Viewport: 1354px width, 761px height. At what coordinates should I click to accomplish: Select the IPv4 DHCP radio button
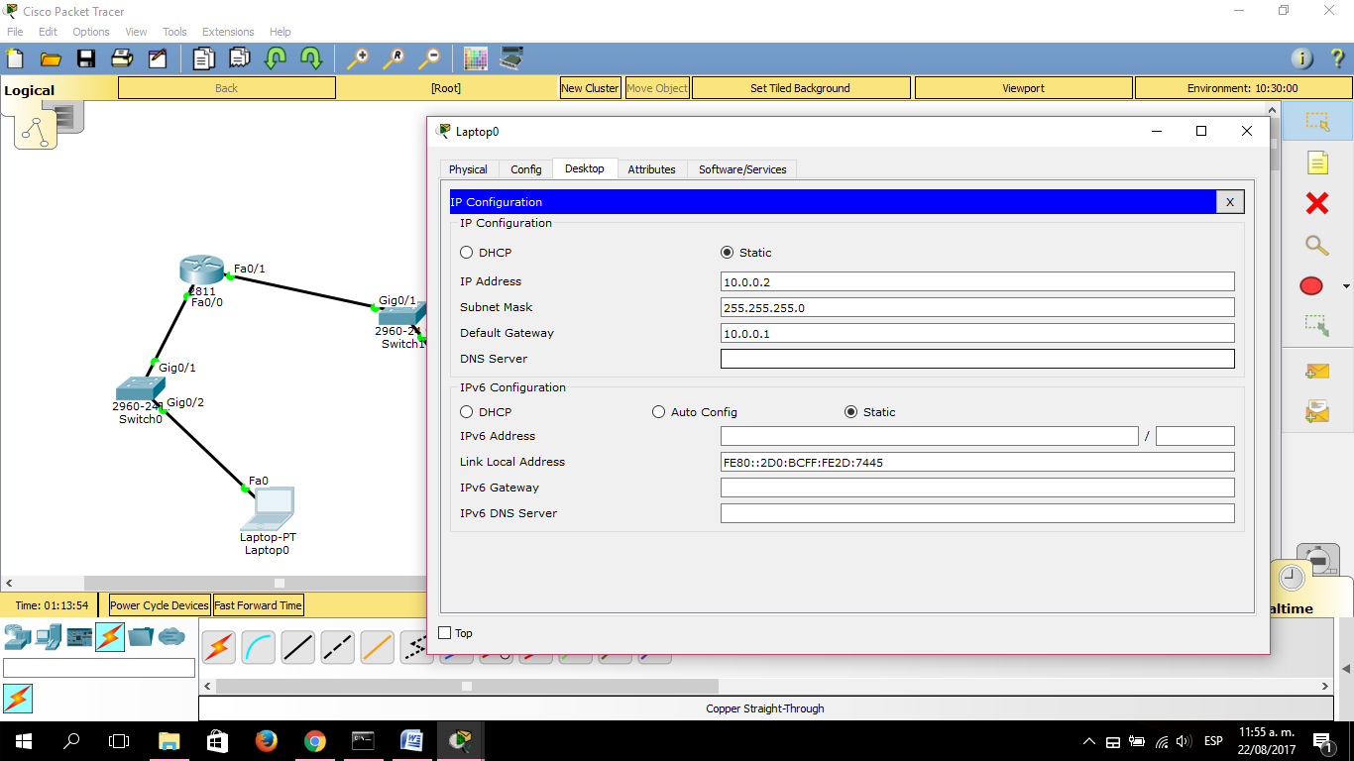[x=467, y=253]
